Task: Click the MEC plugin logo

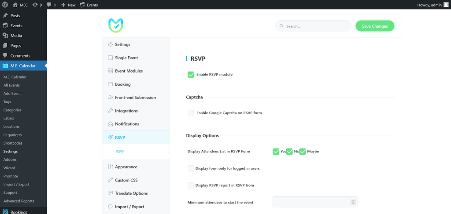Action: click(x=116, y=25)
